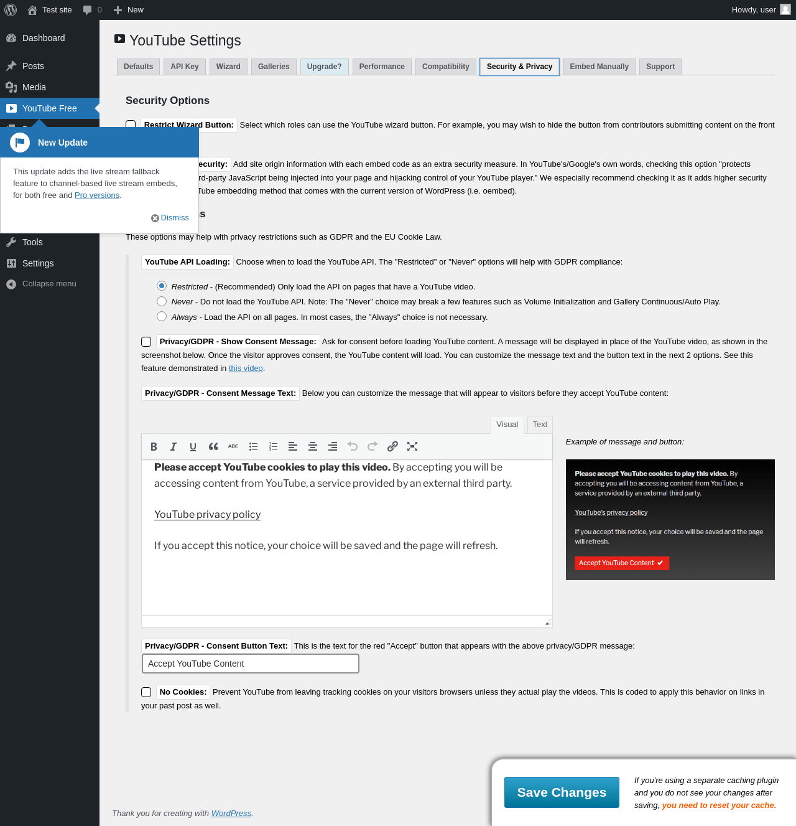Open the Test site home link

pos(50,10)
